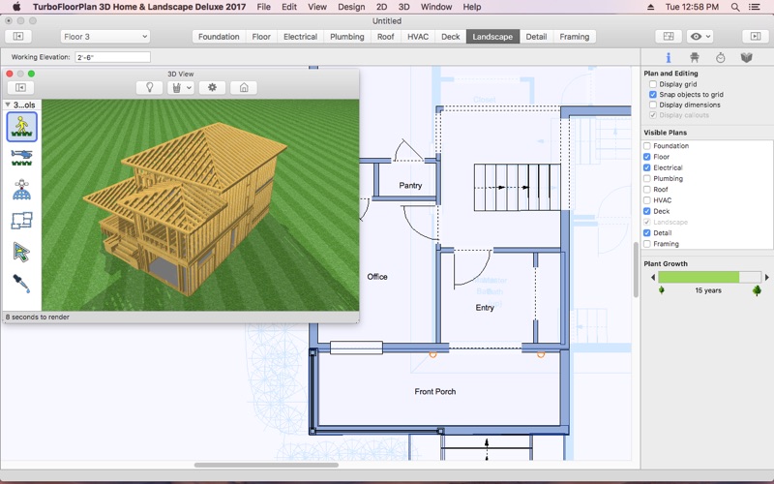Select the 3D selection arrow tool
The height and width of the screenshot is (484, 774).
coord(21,252)
